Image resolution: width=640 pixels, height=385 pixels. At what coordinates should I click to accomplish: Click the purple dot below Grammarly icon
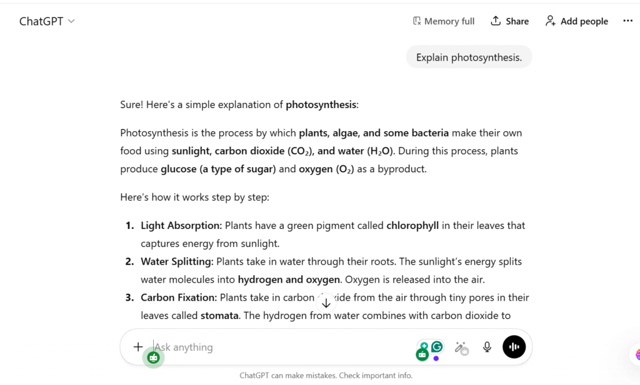click(x=436, y=359)
